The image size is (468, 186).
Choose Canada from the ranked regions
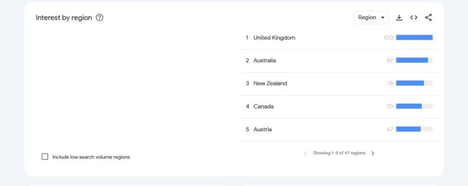[x=339, y=107]
